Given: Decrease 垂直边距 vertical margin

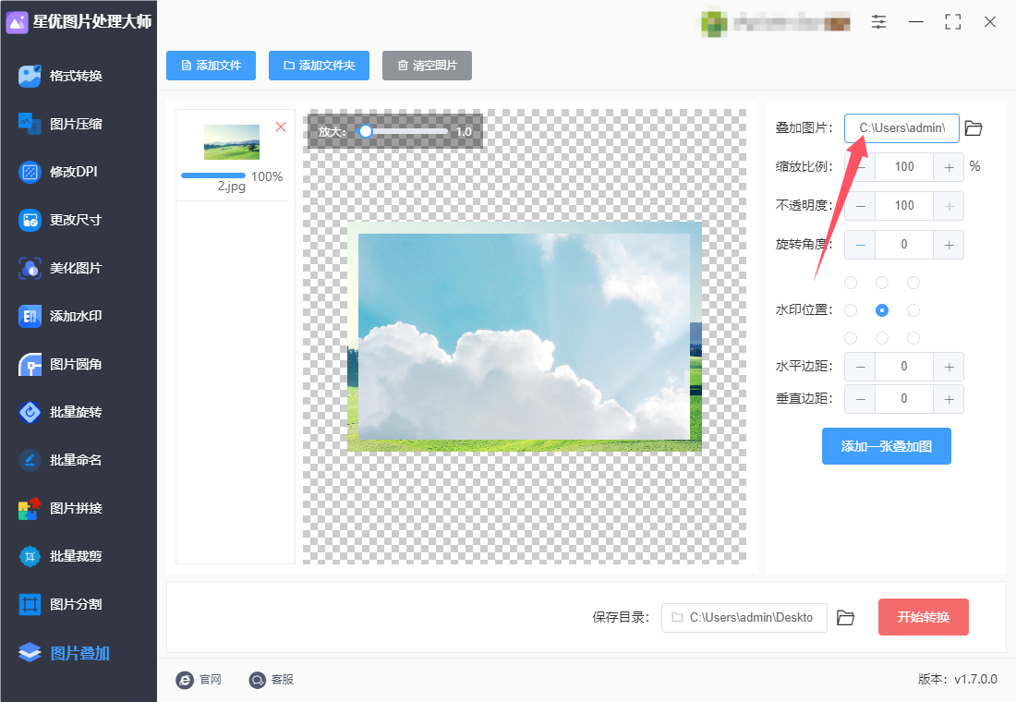Looking at the screenshot, I should pyautogui.click(x=860, y=399).
